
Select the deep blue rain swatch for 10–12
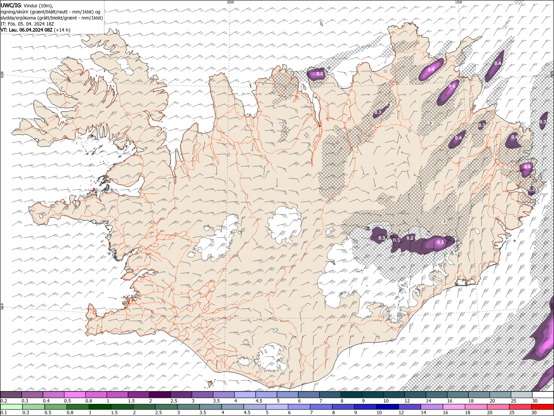(387, 407)
